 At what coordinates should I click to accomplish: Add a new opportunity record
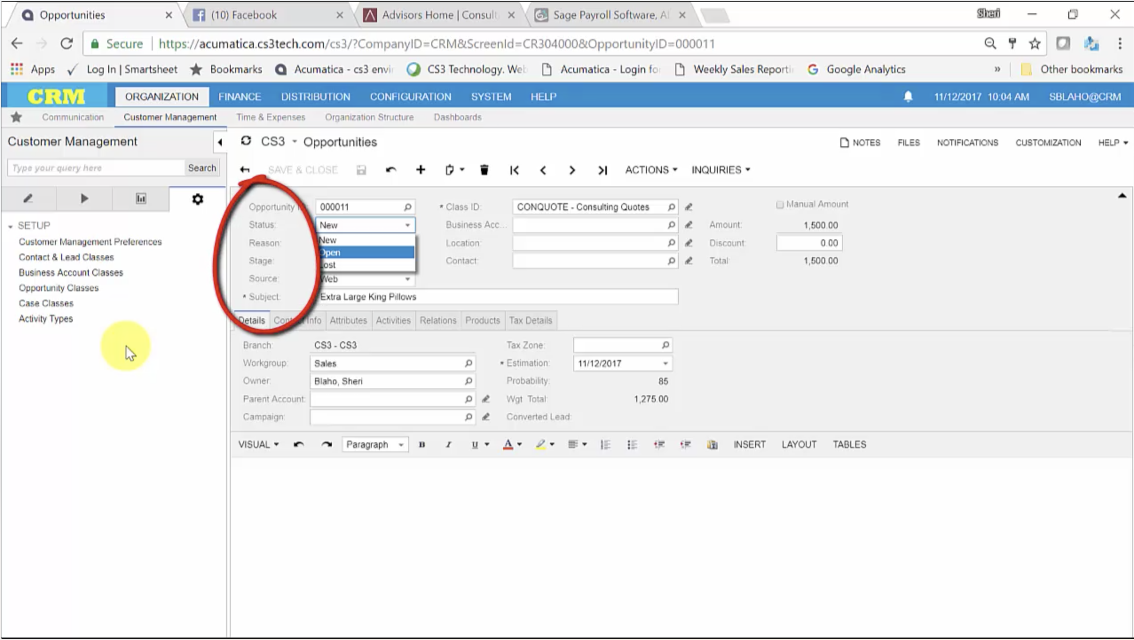(420, 170)
